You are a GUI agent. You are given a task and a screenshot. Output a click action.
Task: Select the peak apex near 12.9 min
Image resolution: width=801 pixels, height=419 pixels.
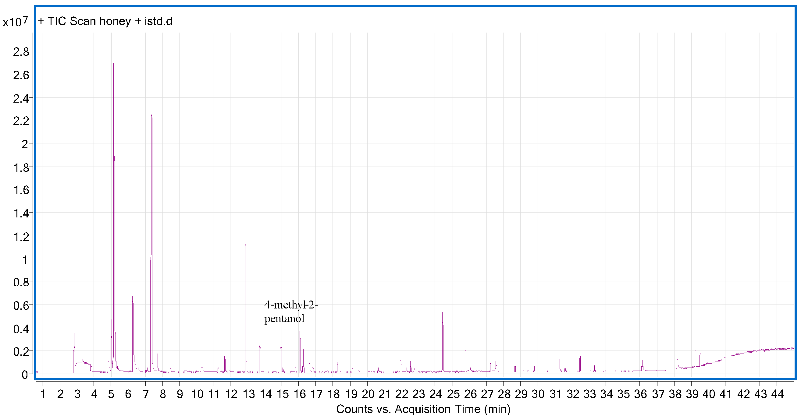click(246, 242)
